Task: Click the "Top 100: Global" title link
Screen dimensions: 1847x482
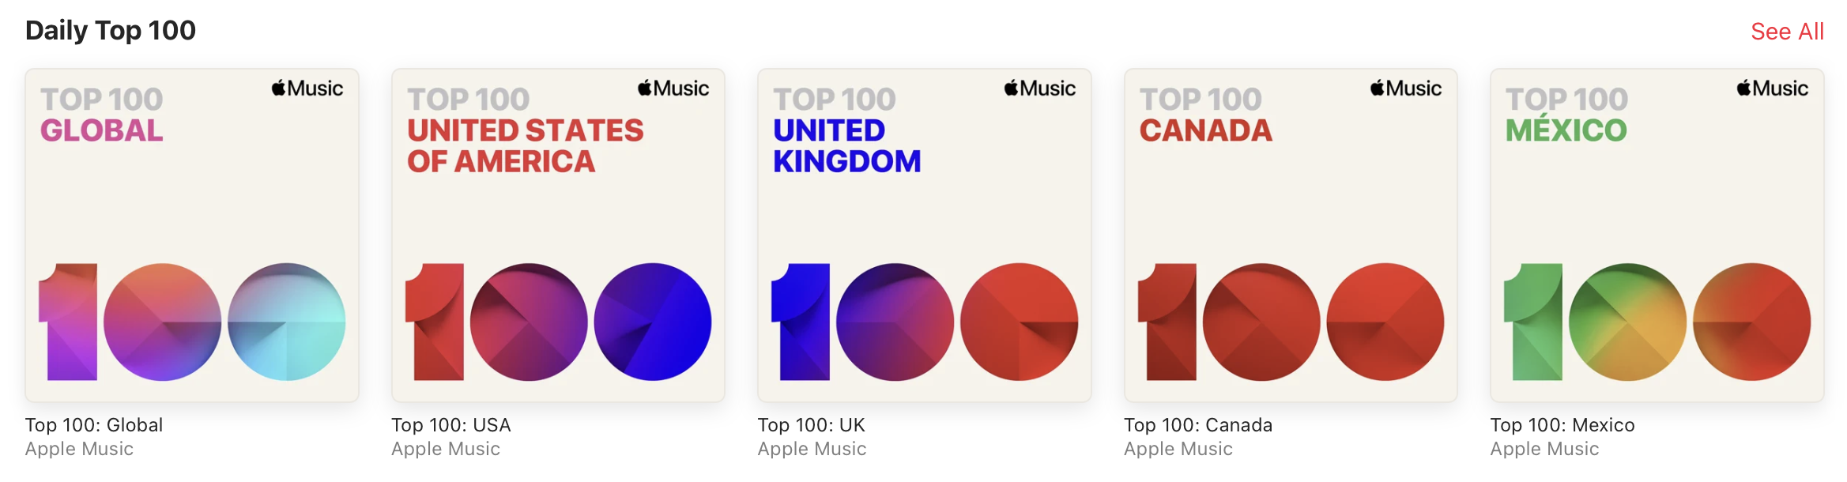Action: coord(94,425)
